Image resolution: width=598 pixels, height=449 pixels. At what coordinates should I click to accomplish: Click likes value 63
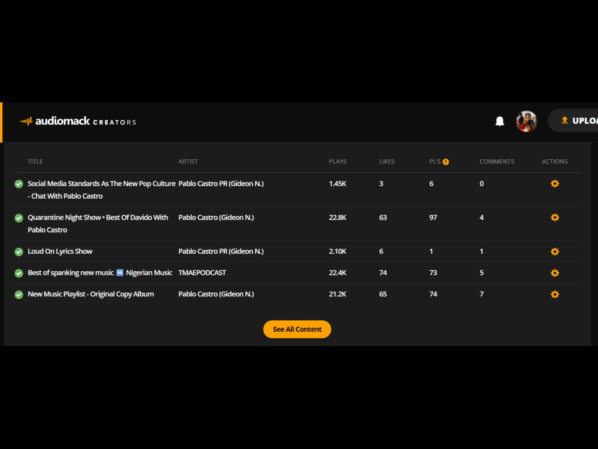click(383, 218)
